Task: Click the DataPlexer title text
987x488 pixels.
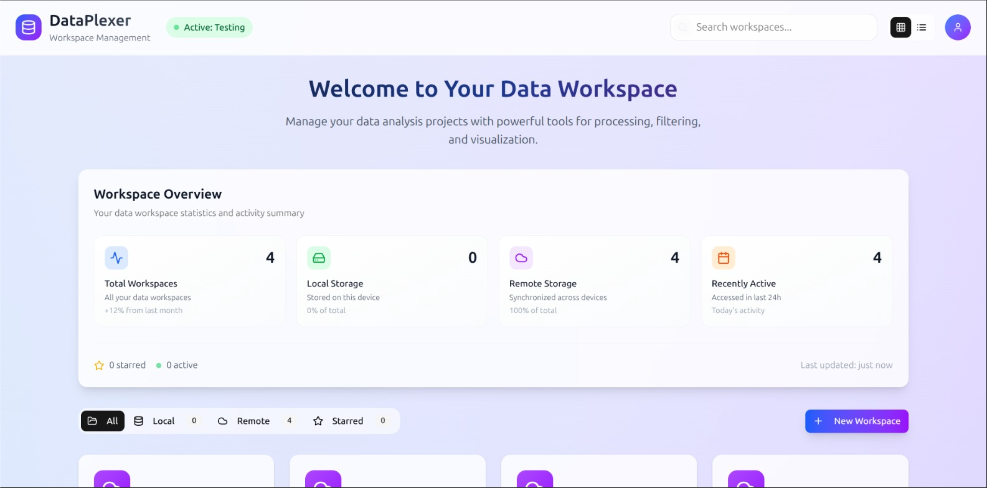Action: 90,20
